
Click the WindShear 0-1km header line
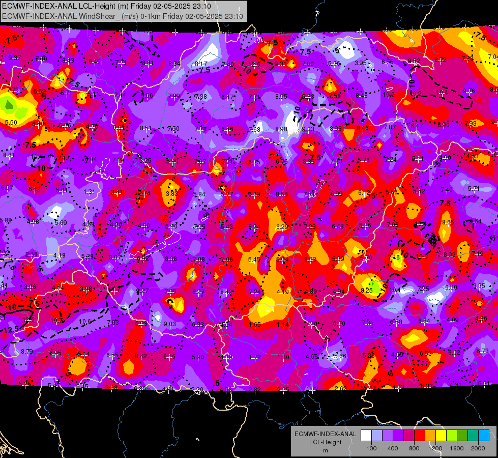[x=122, y=16]
